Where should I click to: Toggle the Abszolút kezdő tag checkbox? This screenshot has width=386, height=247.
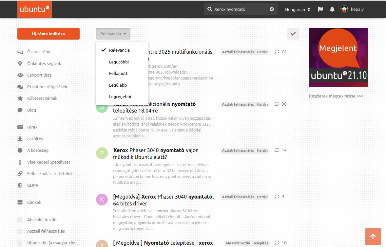tap(20, 220)
